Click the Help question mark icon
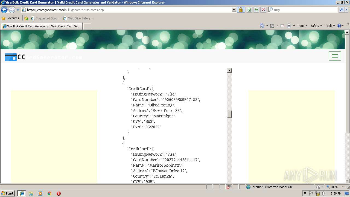 tap(339, 26)
